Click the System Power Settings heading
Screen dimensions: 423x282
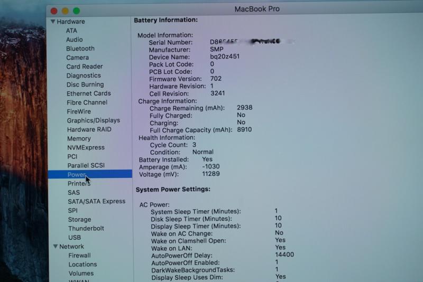(x=173, y=190)
